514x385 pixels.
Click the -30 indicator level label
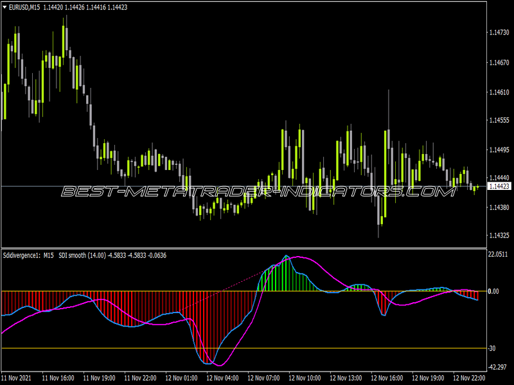point(492,348)
